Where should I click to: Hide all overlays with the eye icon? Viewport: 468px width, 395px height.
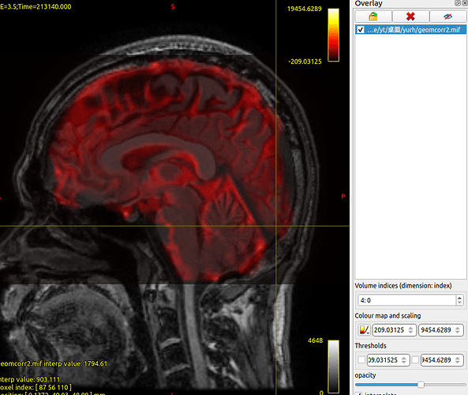(x=447, y=16)
